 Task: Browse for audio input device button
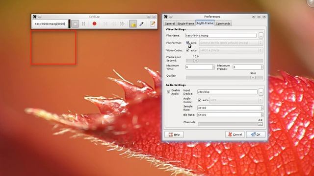click(261, 92)
